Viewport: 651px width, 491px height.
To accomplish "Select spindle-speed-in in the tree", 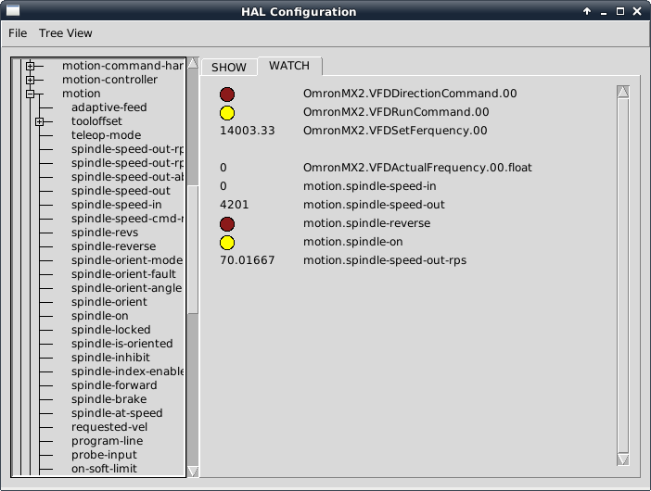I will coord(117,205).
